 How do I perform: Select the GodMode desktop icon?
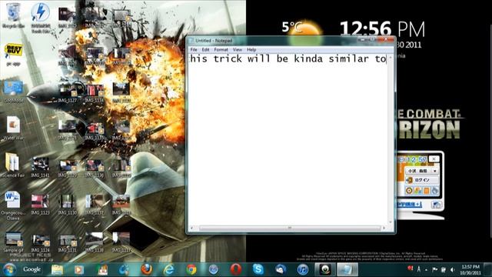(13, 92)
